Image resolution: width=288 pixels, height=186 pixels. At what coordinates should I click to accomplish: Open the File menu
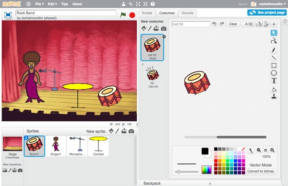39,4
